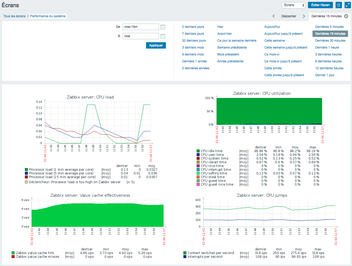352x266 pixels.
Task: Select Dernière 1 année range
Action: [194, 61]
